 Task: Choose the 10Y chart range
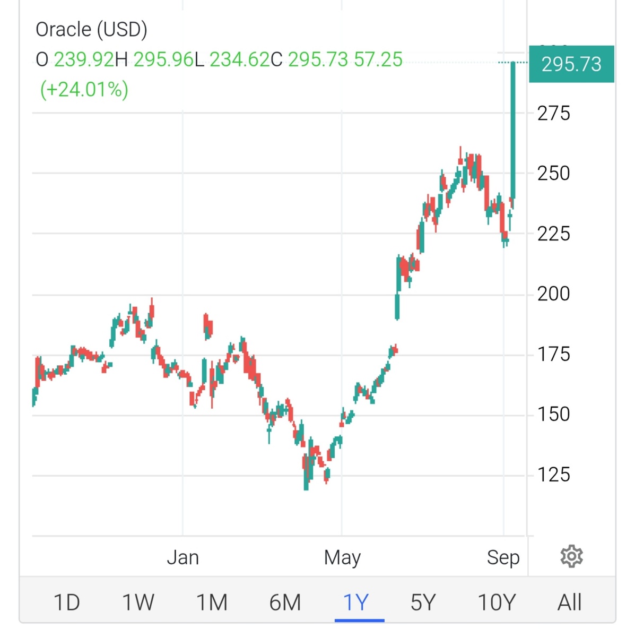497,602
